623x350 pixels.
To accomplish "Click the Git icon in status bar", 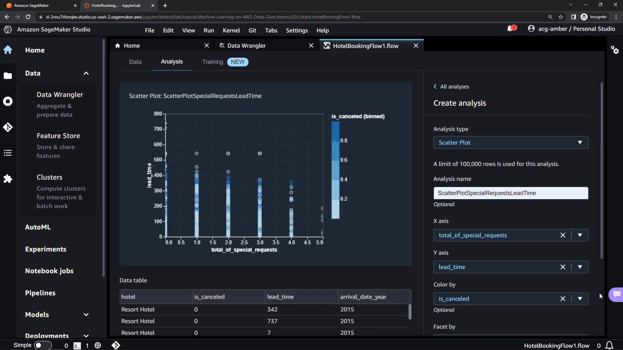I will tap(116, 345).
